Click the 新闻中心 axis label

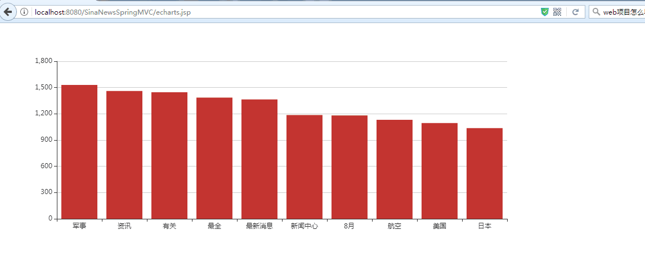pyautogui.click(x=304, y=226)
